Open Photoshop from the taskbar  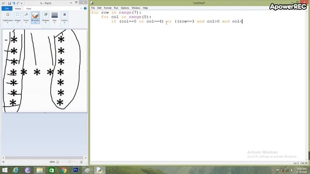click(76, 170)
